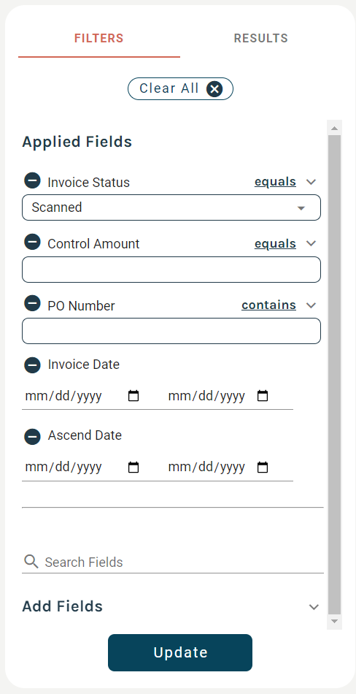The height and width of the screenshot is (694, 356).
Task: Switch to the Results tab
Action: [x=261, y=38]
